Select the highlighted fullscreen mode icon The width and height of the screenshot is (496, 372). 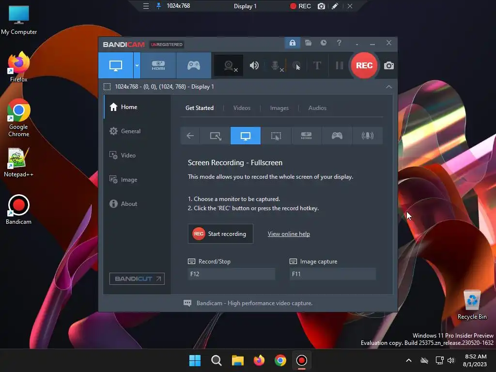[x=246, y=136]
